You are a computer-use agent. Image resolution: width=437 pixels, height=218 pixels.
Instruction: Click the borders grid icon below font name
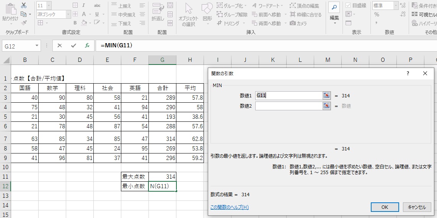click(41, 23)
